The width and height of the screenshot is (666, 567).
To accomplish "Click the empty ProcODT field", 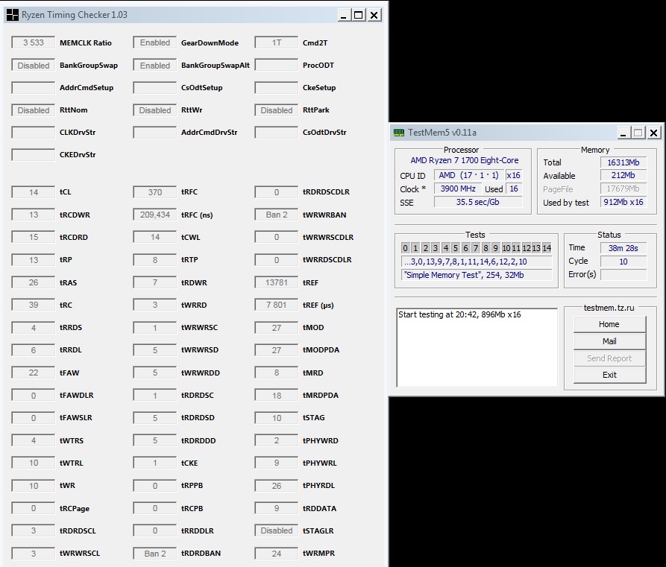I will (276, 66).
